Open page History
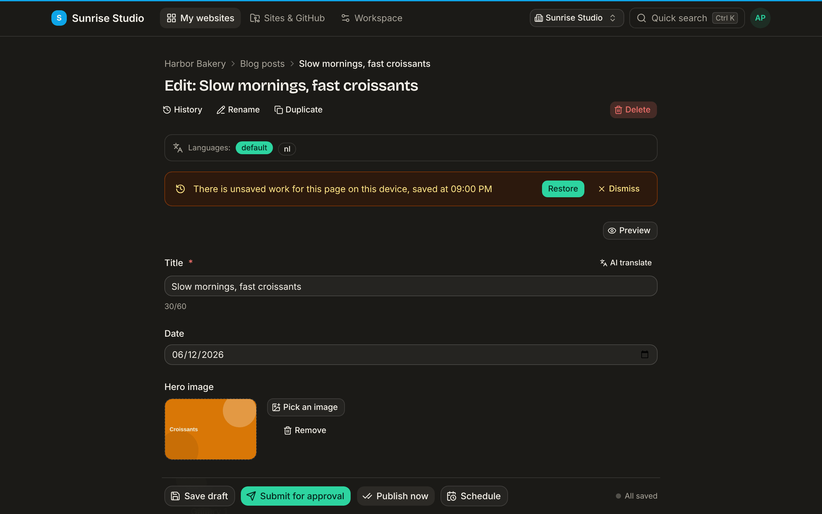The image size is (822, 514). click(x=183, y=110)
